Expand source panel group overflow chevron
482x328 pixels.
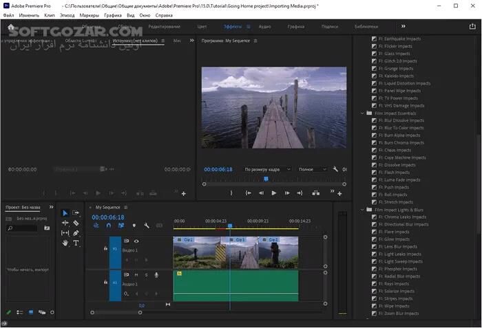click(x=192, y=41)
